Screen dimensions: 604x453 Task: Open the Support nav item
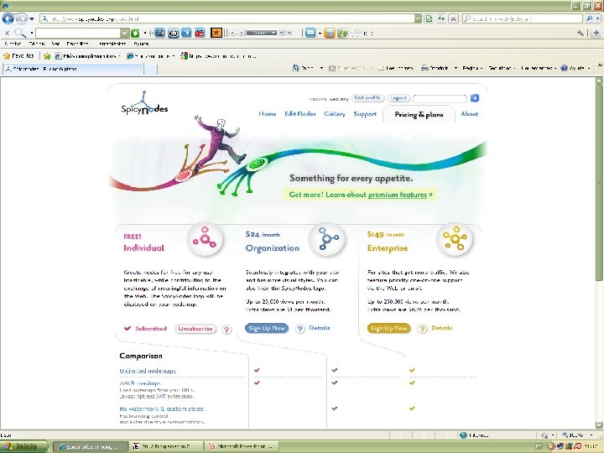pos(365,114)
